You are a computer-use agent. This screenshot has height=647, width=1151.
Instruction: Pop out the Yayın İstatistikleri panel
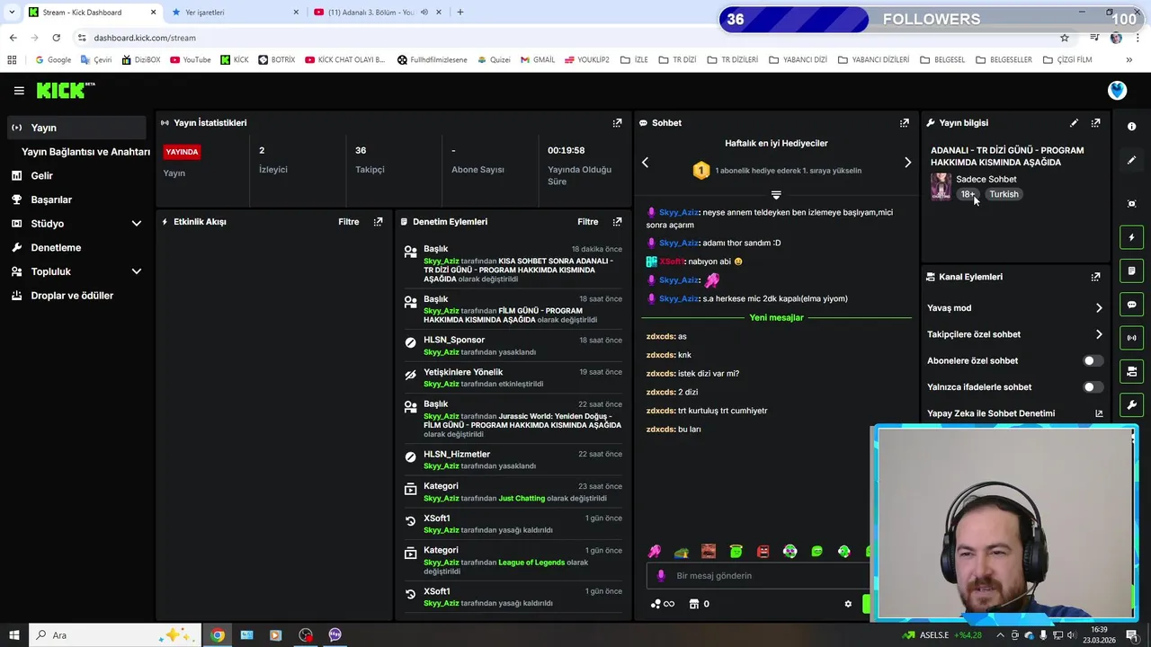pyautogui.click(x=617, y=123)
